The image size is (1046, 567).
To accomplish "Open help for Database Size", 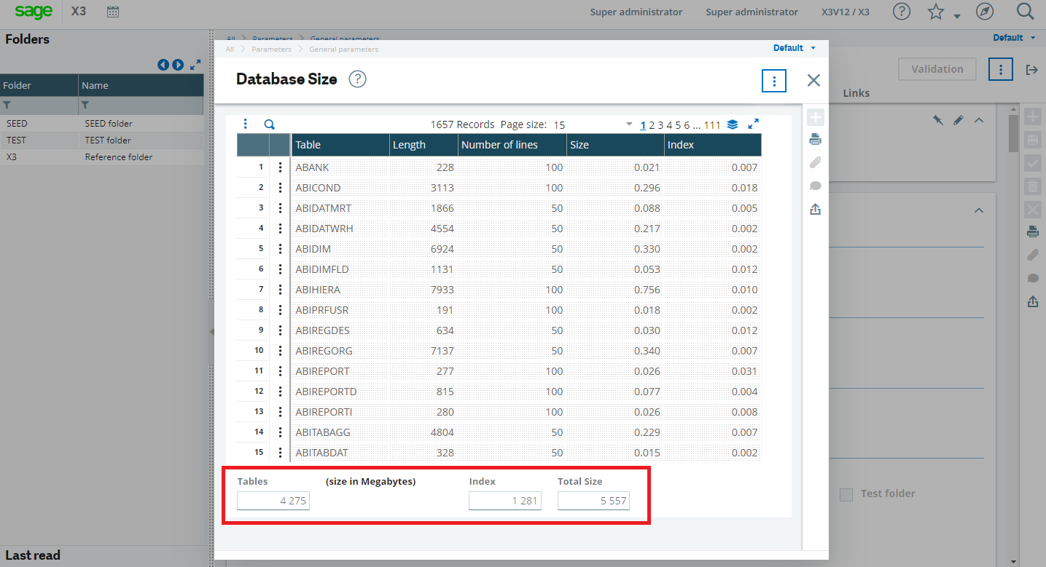I will [x=357, y=79].
